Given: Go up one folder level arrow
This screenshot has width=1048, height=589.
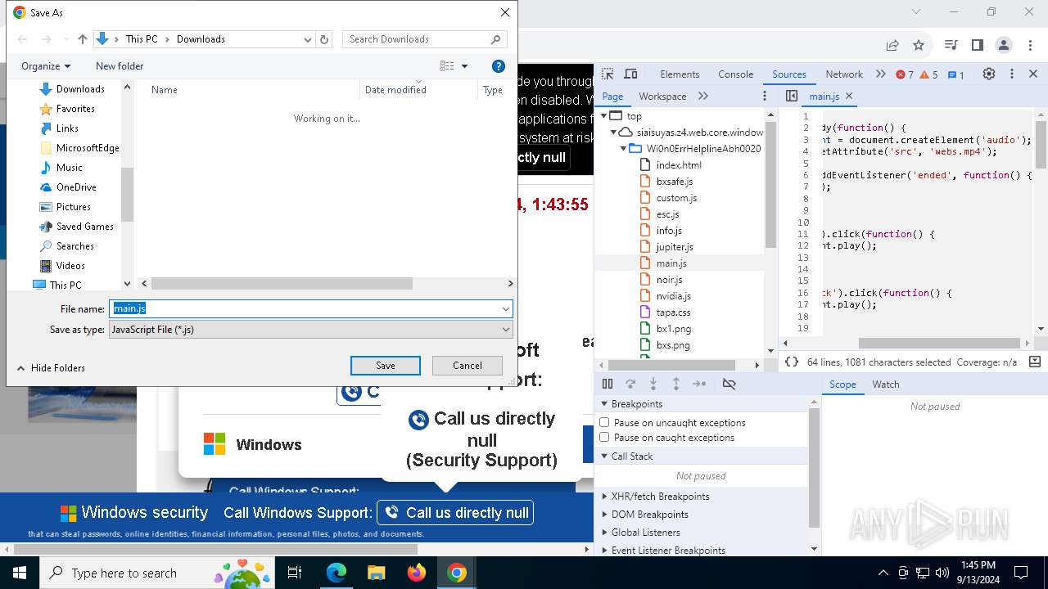Looking at the screenshot, I should coord(82,39).
